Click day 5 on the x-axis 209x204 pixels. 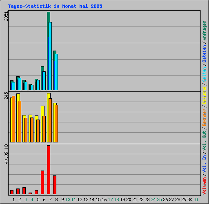pyautogui.click(x=38, y=200)
